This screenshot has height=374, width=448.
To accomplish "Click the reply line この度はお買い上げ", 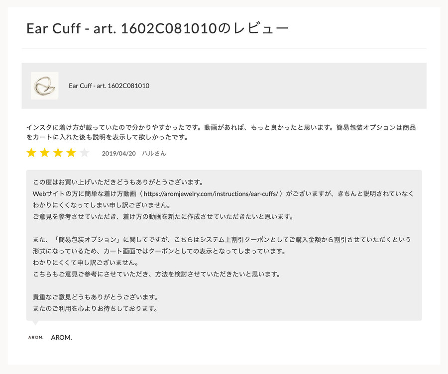I will click(118, 182).
